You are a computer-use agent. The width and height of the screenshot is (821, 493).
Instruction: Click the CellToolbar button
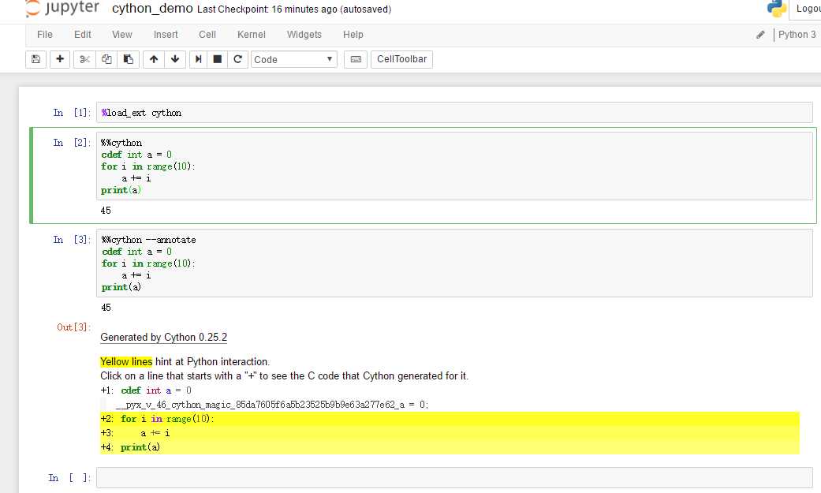(401, 59)
